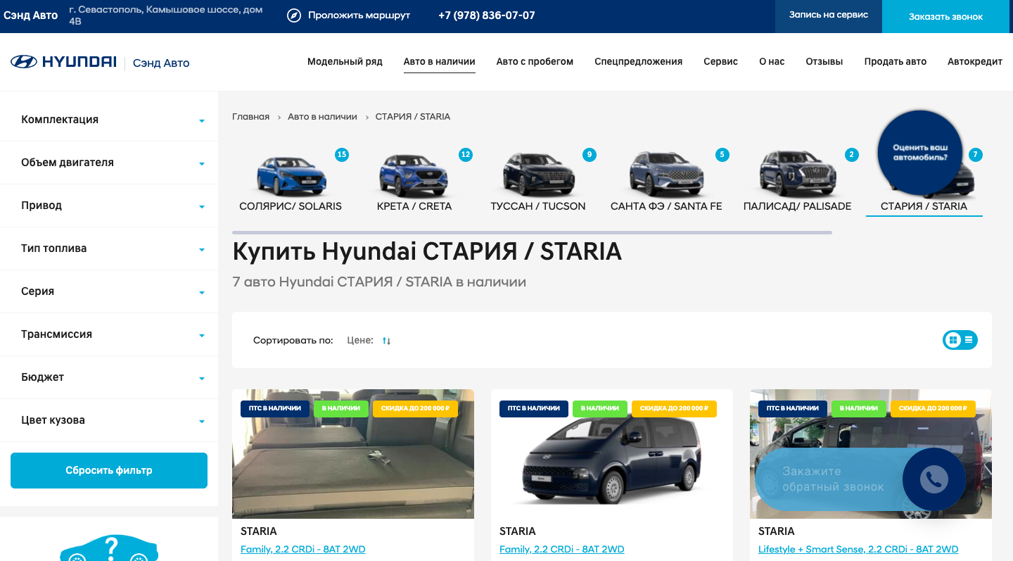The image size is (1013, 561).
Task: Switch to grid view layout
Action: coord(953,340)
